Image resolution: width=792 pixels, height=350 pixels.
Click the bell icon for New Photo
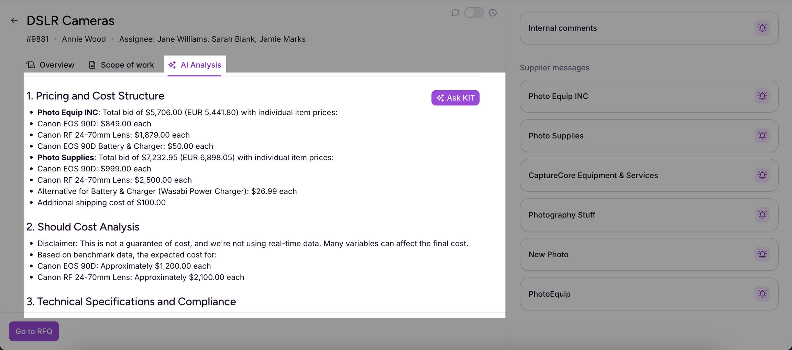762,254
